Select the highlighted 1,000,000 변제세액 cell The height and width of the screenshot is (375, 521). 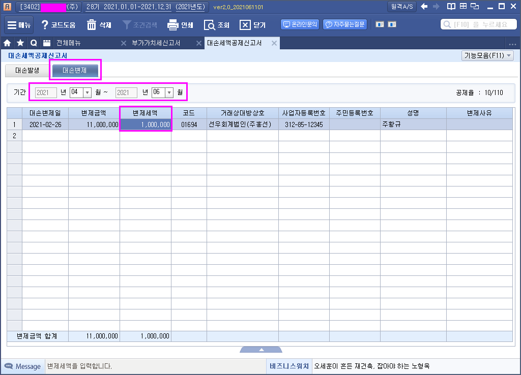click(146, 124)
